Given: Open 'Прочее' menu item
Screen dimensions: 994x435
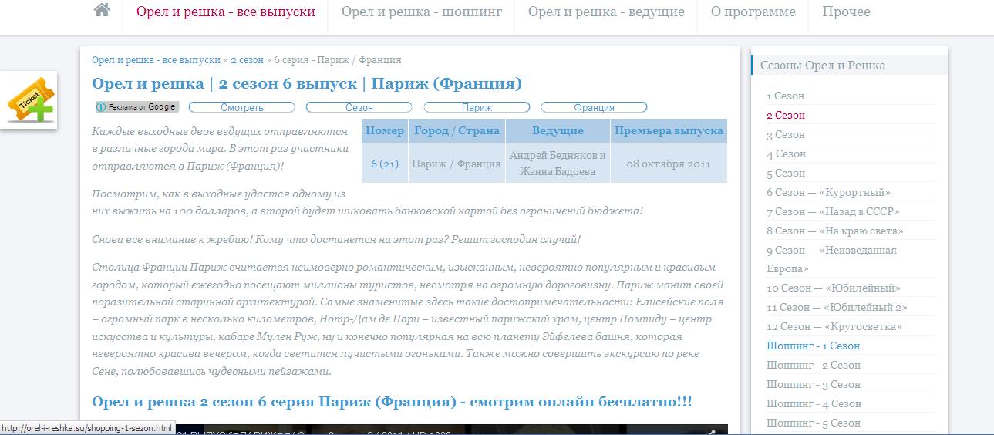Looking at the screenshot, I should (x=846, y=12).
